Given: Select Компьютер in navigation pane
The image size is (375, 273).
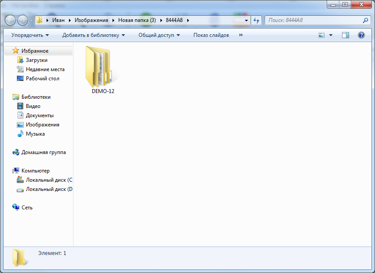Looking at the screenshot, I should pyautogui.click(x=36, y=171).
